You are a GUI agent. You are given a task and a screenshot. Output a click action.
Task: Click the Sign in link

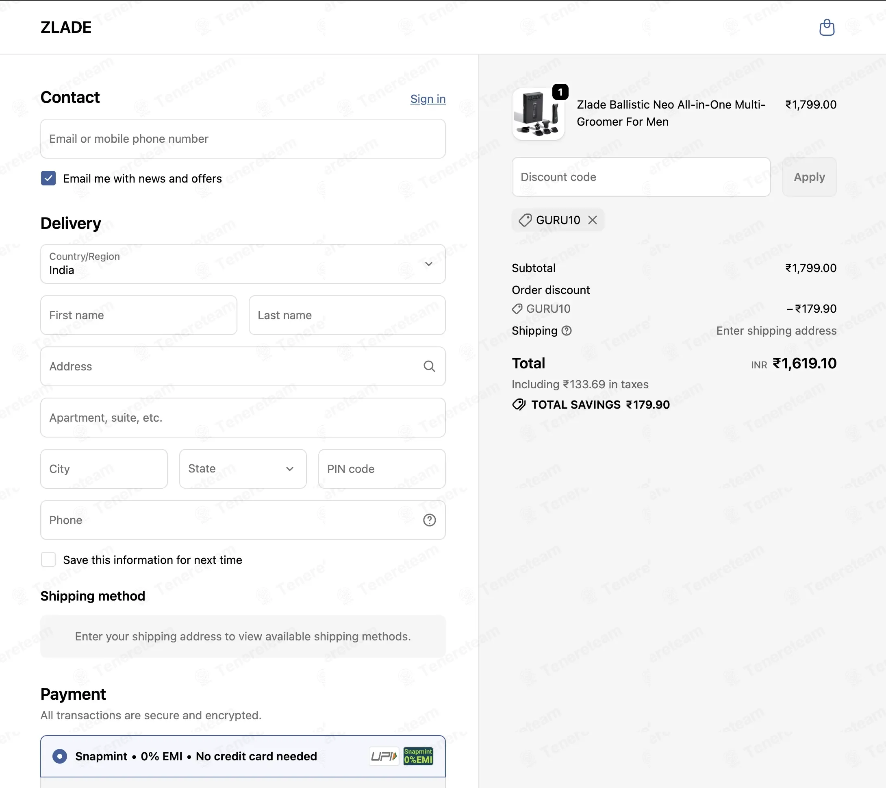428,99
